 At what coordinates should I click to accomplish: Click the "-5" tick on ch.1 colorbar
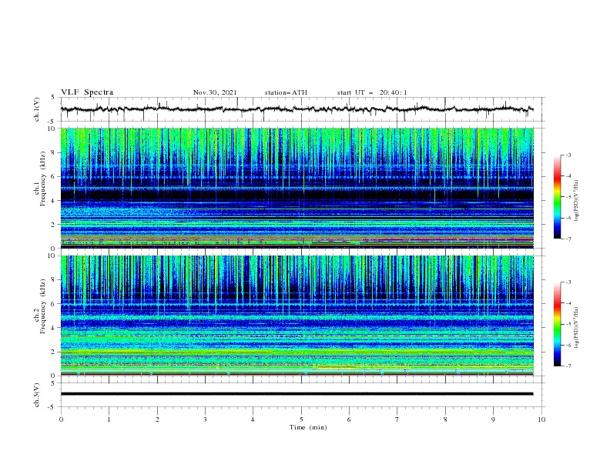[568, 197]
